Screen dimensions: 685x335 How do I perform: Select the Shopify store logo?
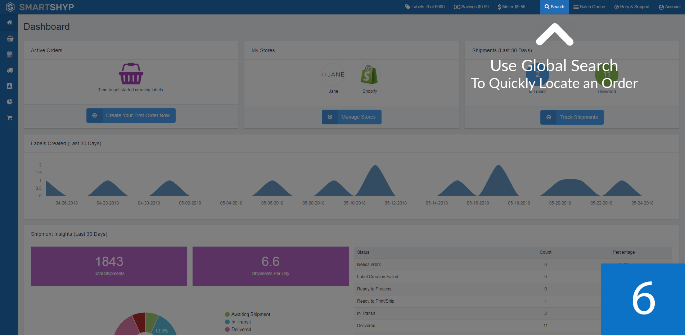point(369,74)
